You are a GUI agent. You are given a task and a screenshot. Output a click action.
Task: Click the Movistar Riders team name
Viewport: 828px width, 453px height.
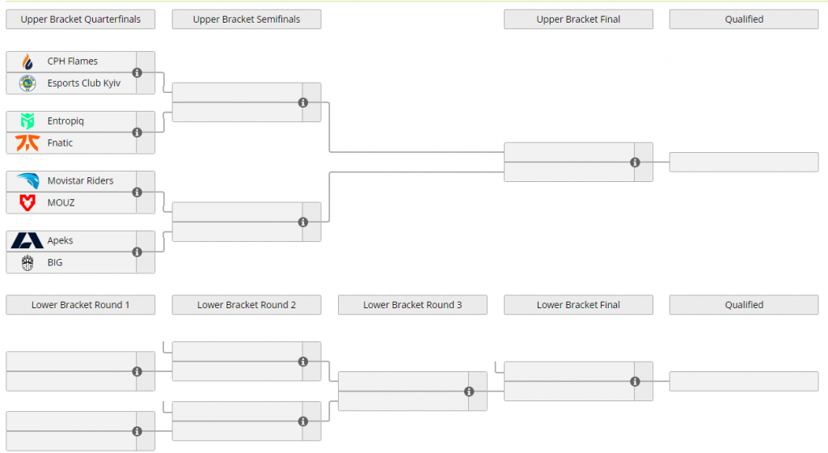click(x=80, y=181)
